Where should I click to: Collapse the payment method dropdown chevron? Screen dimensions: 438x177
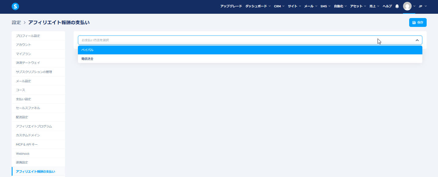point(417,40)
